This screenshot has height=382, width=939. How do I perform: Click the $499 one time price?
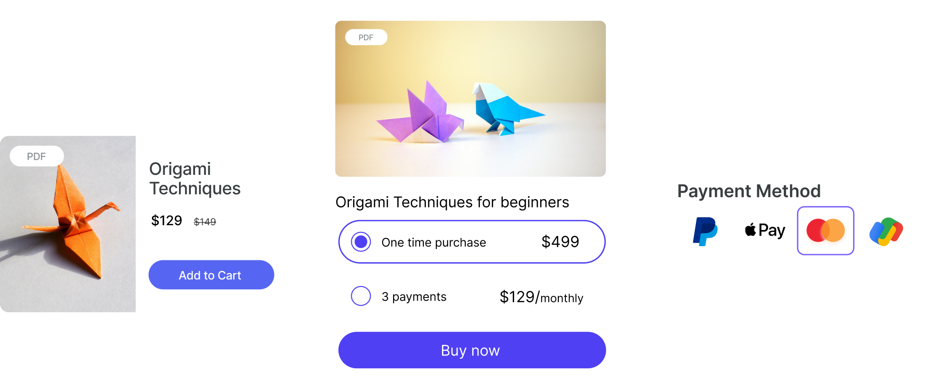click(560, 242)
